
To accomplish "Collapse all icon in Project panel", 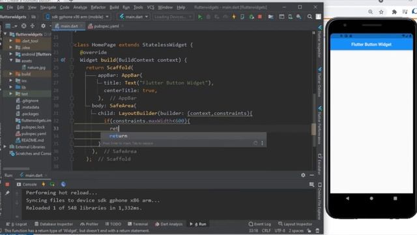I will [x=33, y=26].
